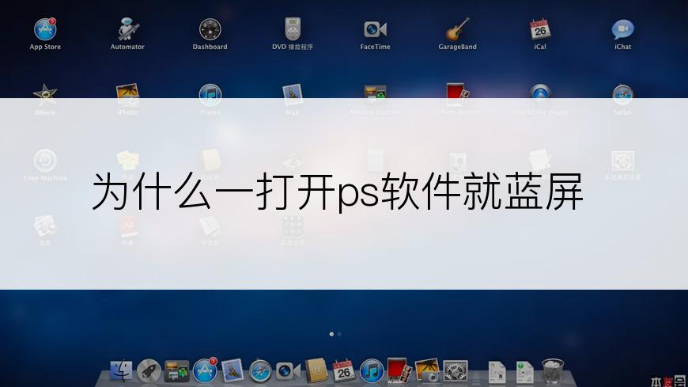Open Mission Control from the Dock

click(x=177, y=370)
